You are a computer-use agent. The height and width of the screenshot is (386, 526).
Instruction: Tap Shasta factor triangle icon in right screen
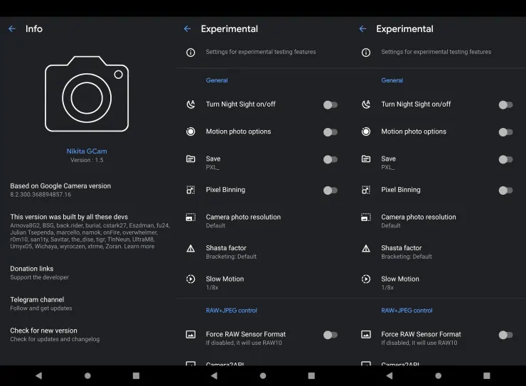(366, 248)
